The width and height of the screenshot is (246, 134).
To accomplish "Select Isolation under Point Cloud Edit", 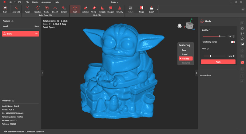I will click(x=38, y=10).
